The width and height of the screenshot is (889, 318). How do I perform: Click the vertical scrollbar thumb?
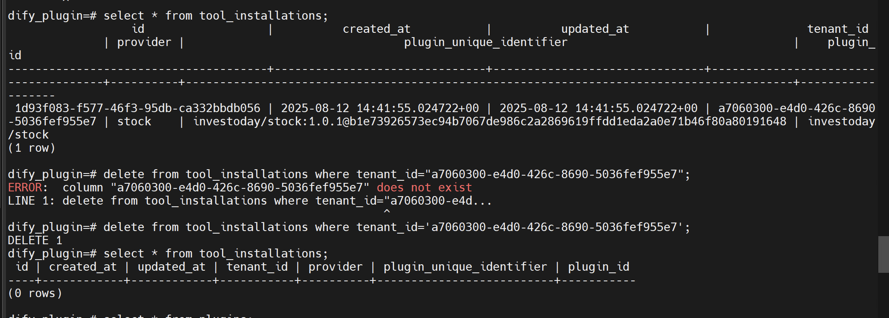click(883, 254)
